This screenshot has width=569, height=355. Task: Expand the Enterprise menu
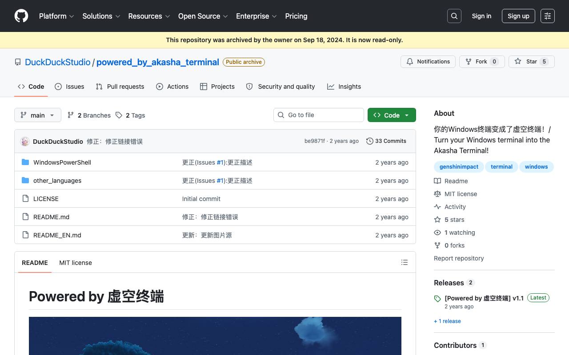click(x=256, y=16)
